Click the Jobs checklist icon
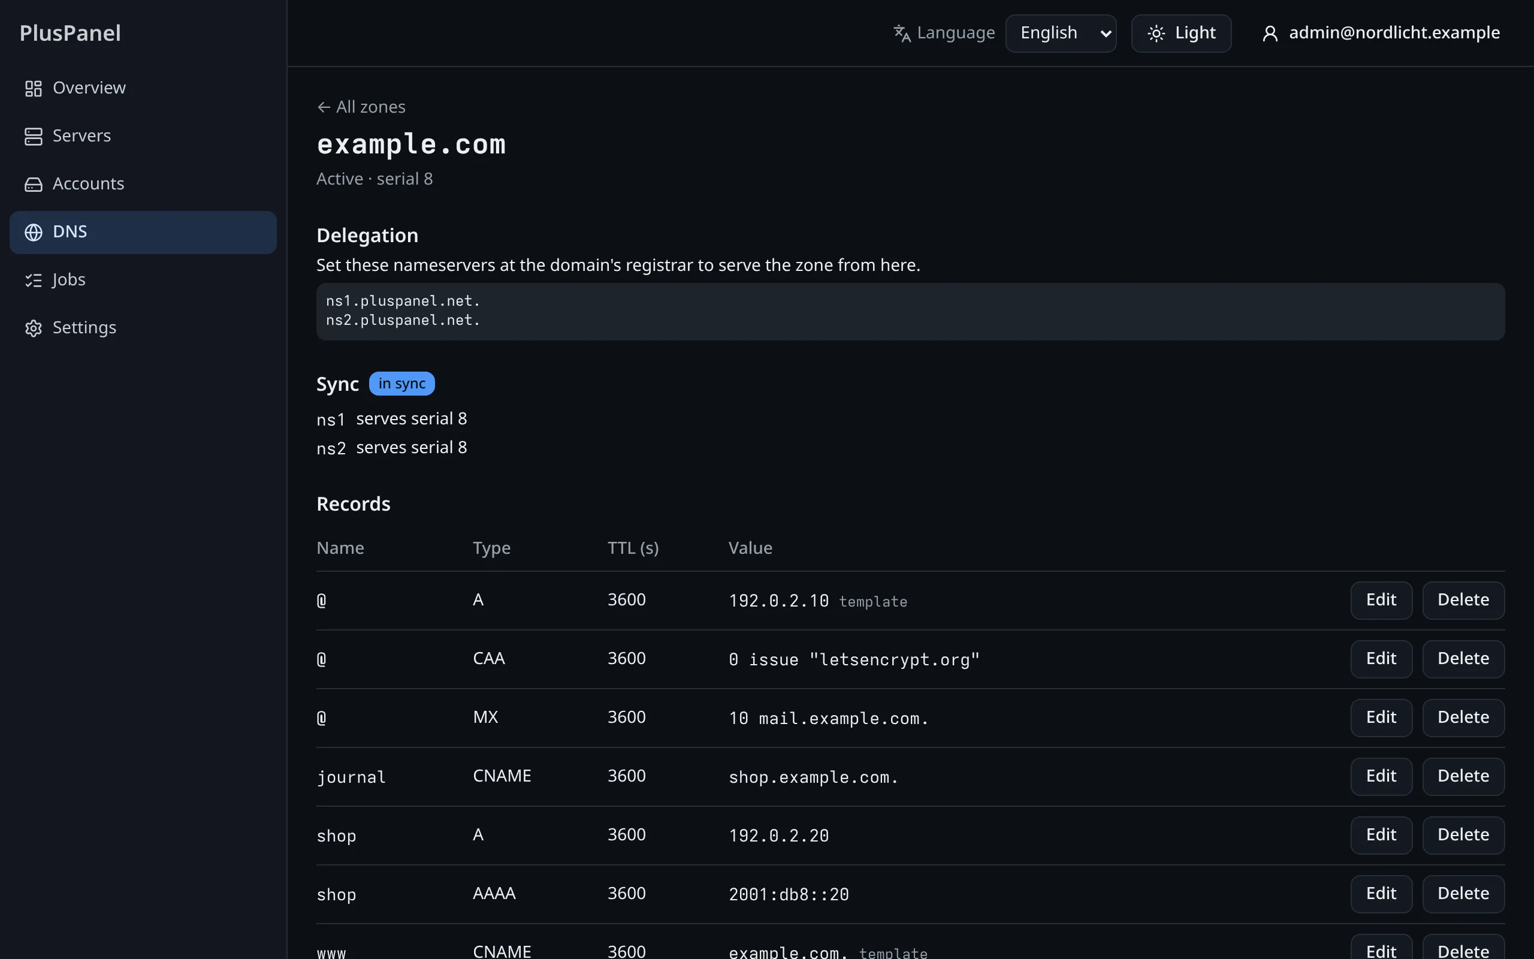 (33, 280)
